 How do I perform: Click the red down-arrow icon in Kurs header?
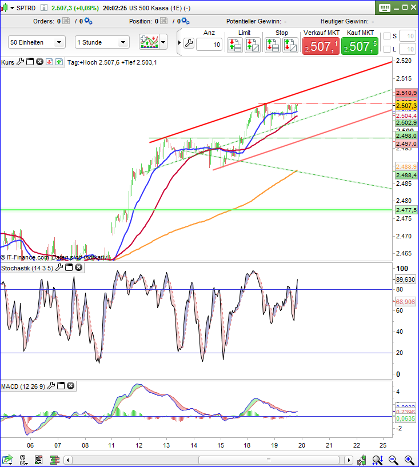49,62
